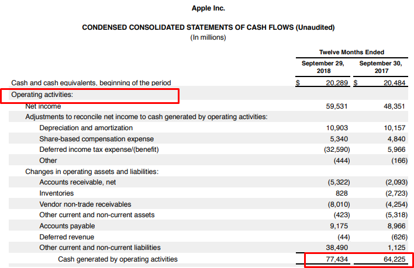Select other liabilities value 1,125

396,248
